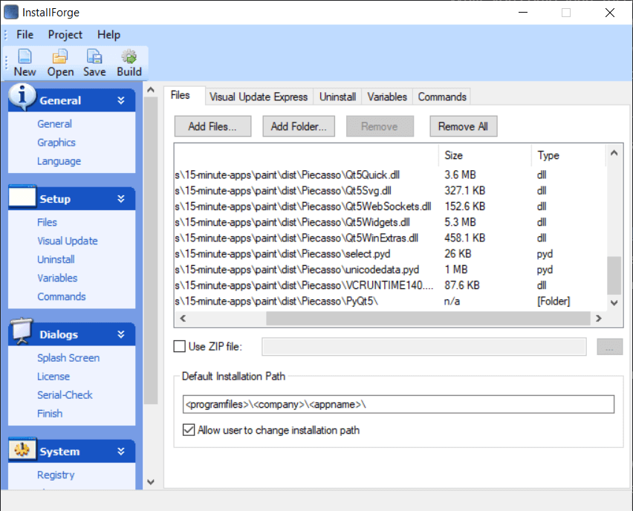Viewport: 633px width, 511px height.
Task: Click the Remove All button
Action: [464, 126]
